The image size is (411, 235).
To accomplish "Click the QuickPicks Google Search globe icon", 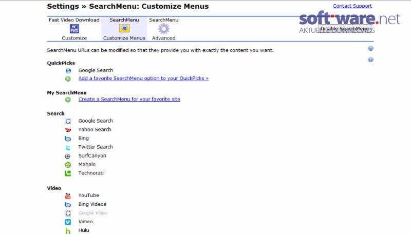I will pos(68,71).
